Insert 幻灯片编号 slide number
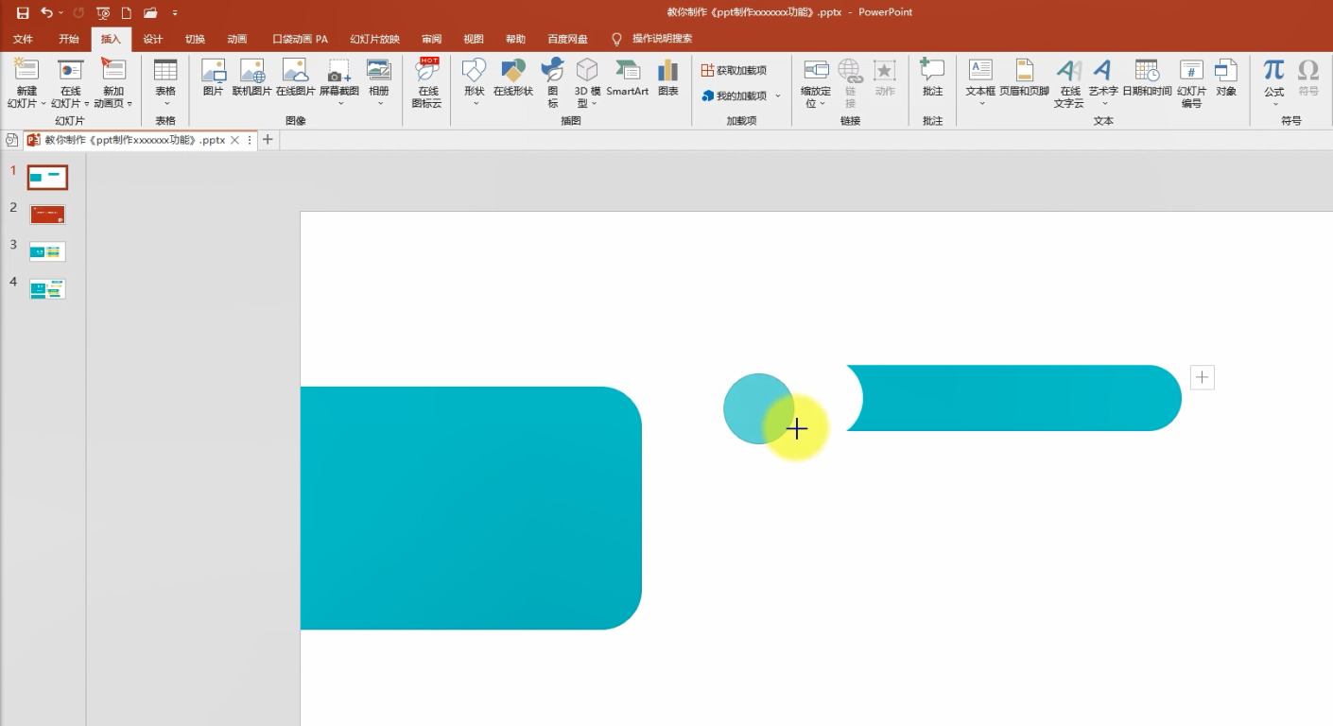Image resolution: width=1333 pixels, height=726 pixels. [x=1192, y=82]
